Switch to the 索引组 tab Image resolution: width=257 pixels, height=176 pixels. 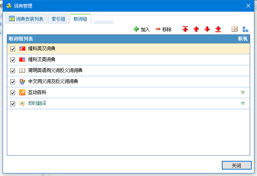coord(58,19)
